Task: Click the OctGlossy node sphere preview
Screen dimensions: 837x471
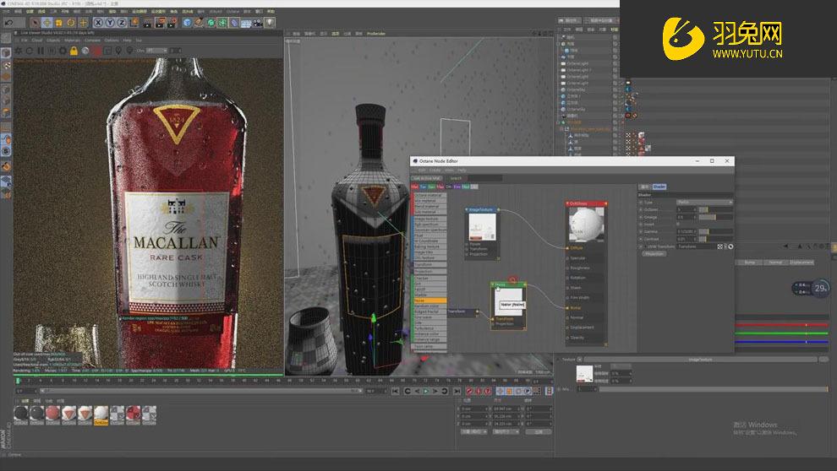Action: [x=586, y=225]
